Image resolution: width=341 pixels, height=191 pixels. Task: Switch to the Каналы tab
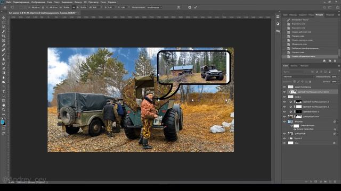294,66
